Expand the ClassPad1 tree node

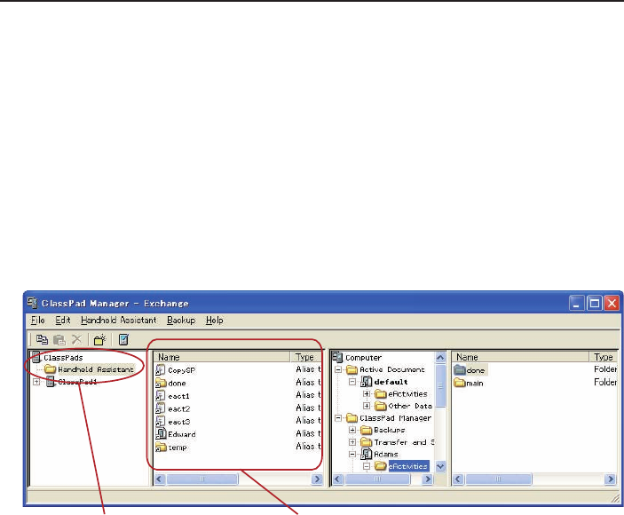tap(36, 382)
